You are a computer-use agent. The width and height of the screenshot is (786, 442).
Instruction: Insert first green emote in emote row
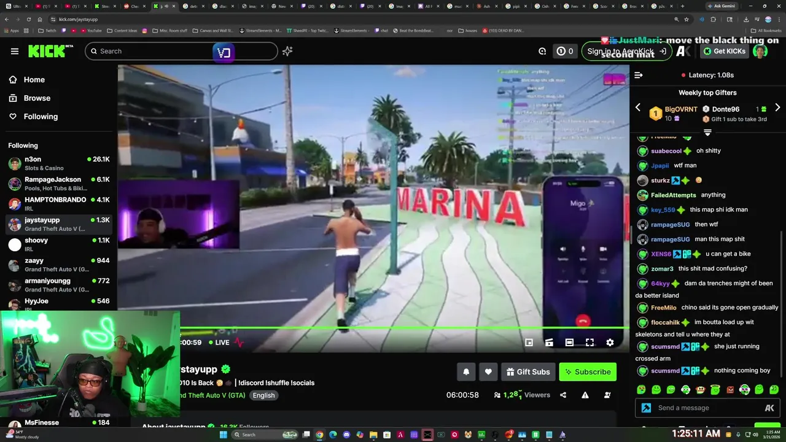(x=642, y=390)
